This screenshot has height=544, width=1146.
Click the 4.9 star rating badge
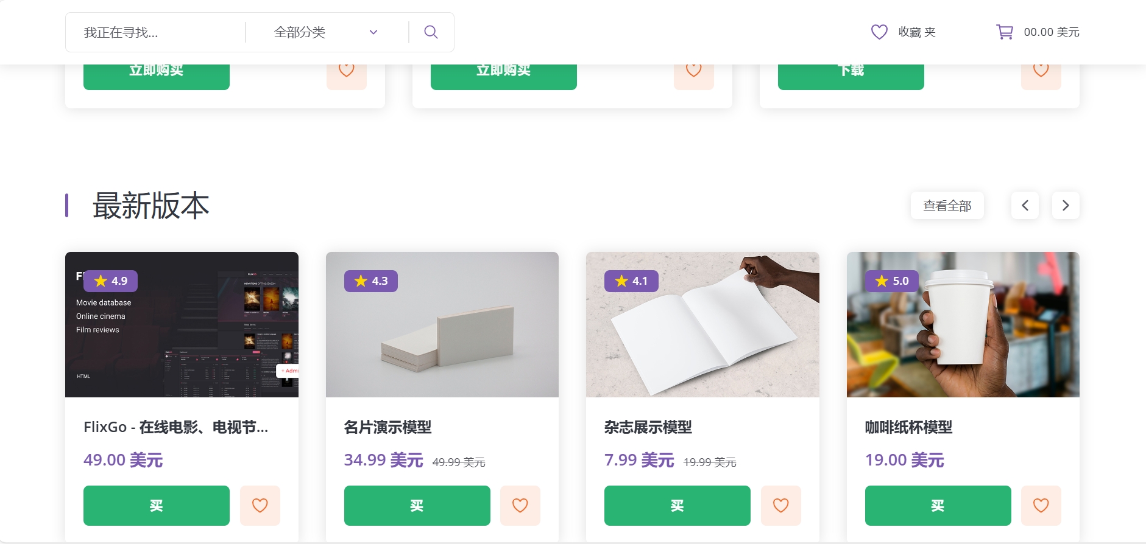click(x=111, y=281)
